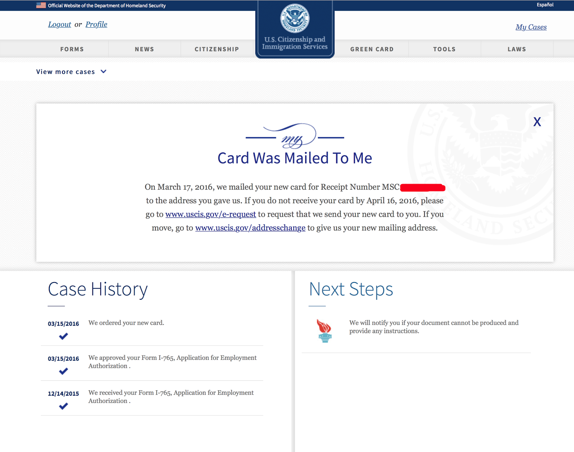Open the www.uscis.gov/e-request link
The height and width of the screenshot is (452, 574).
tap(211, 214)
